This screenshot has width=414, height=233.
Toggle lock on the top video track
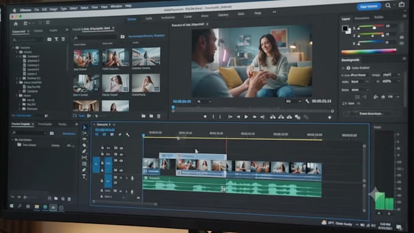click(x=102, y=148)
